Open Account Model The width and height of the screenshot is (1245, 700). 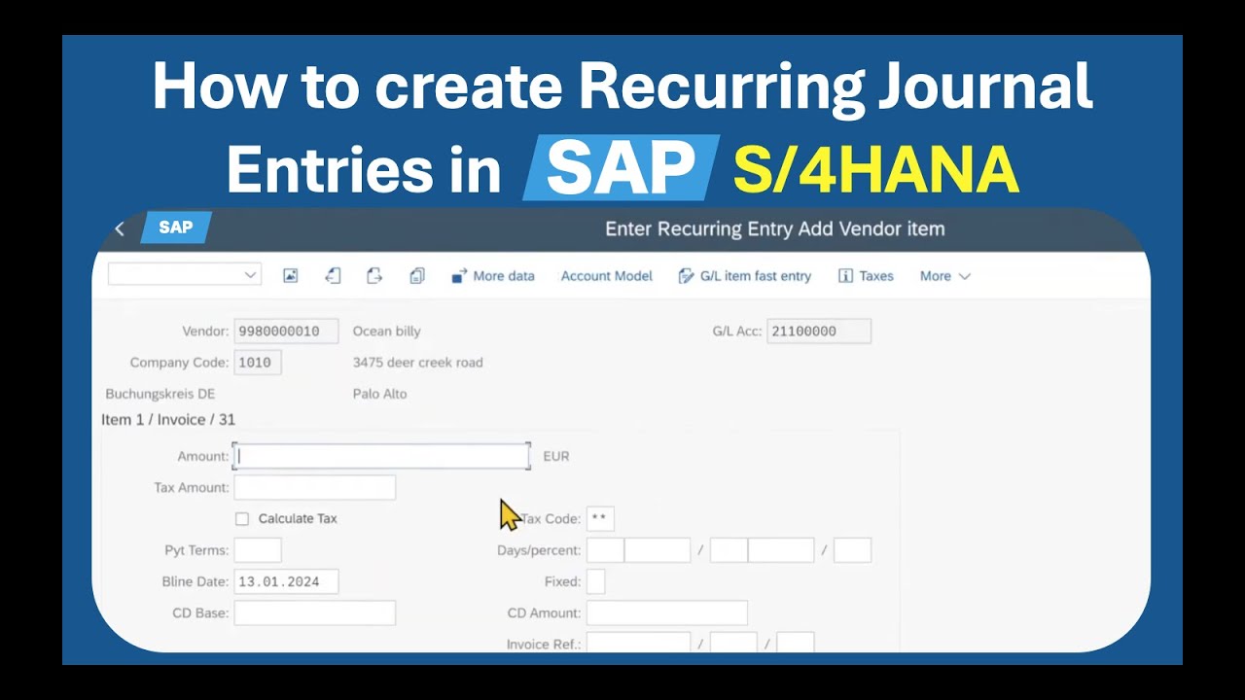[607, 276]
